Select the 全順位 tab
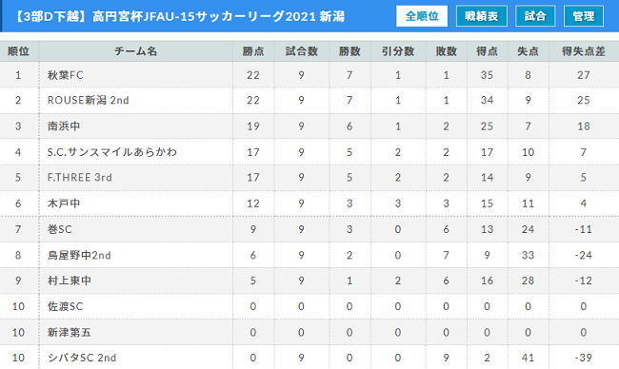This screenshot has width=619, height=369. (422, 16)
